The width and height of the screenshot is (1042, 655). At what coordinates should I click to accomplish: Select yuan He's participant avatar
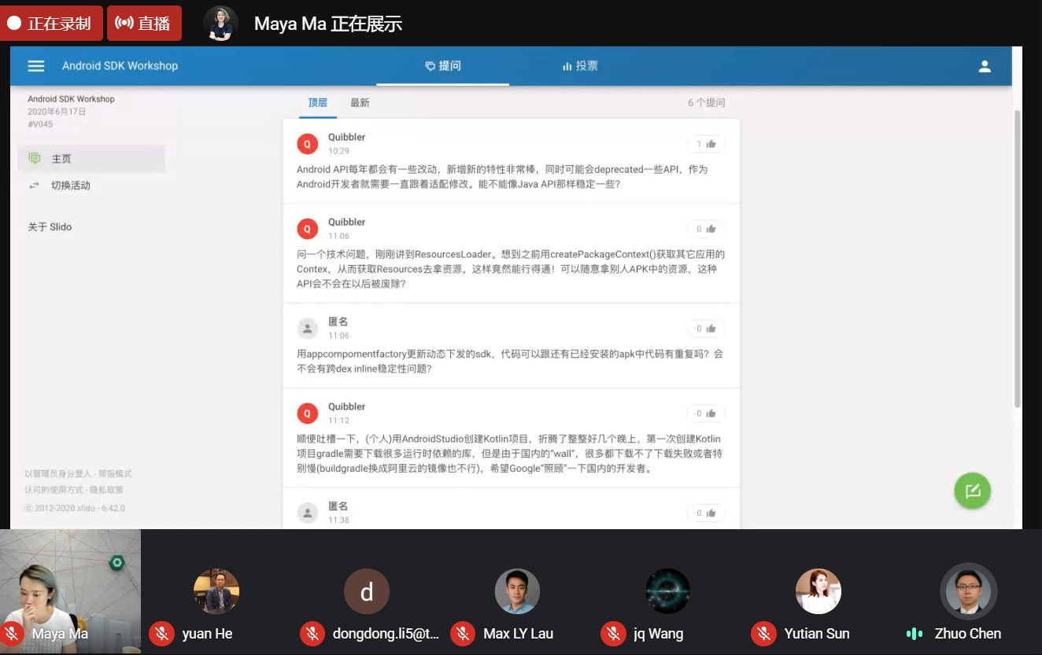pos(216,591)
